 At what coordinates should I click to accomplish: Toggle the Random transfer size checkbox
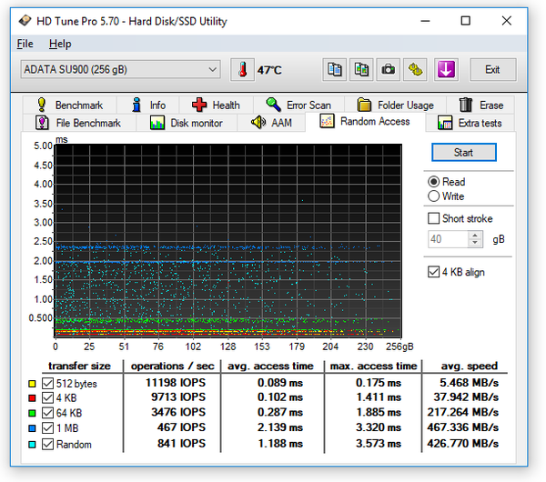pyautogui.click(x=47, y=444)
